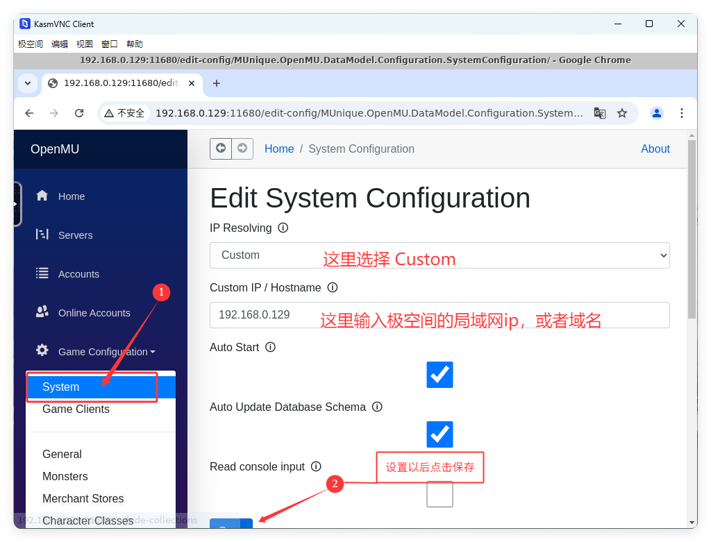Viewport: 711px width, 542px height.
Task: Open KasmVNC side control panel handle
Action: [17, 204]
